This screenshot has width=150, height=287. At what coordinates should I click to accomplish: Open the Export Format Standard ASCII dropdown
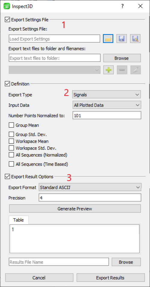coord(90,187)
